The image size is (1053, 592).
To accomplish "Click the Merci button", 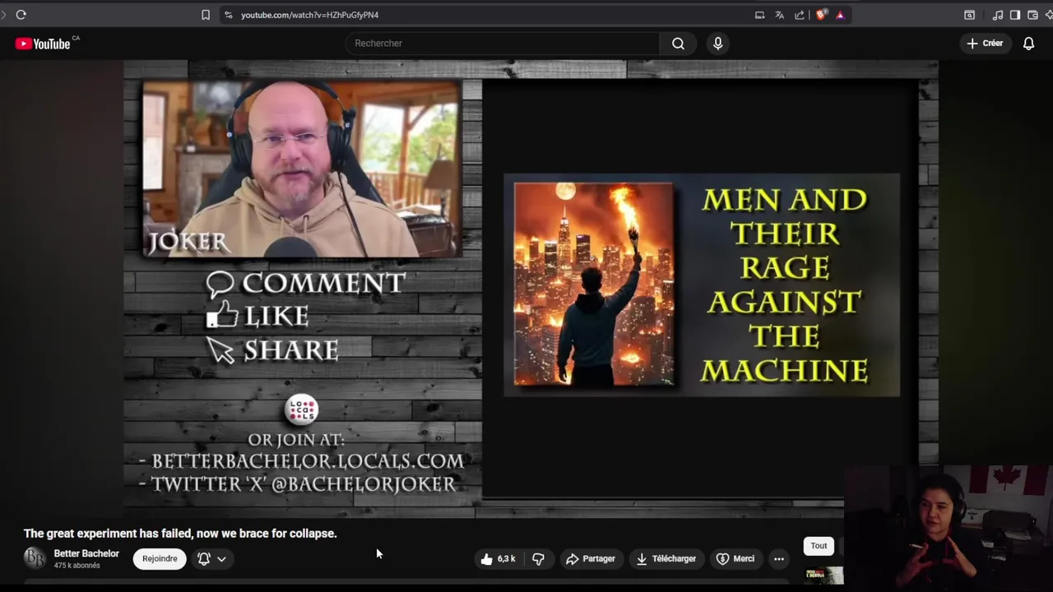I will (x=735, y=559).
